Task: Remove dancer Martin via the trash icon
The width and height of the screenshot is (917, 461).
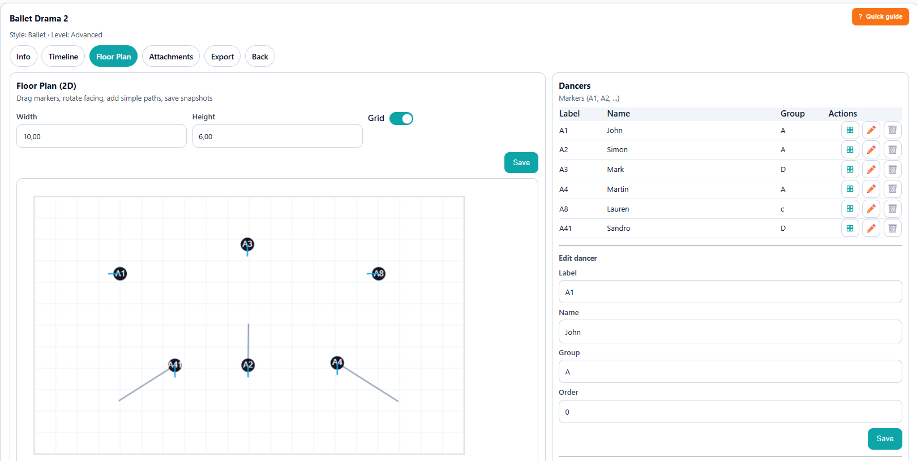Action: pos(892,189)
